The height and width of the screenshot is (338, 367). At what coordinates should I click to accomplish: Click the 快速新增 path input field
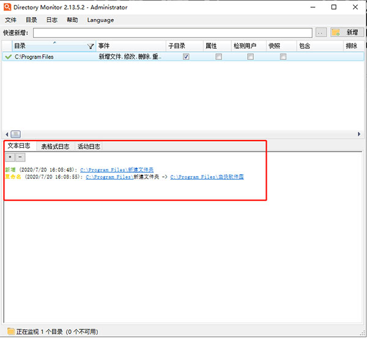173,32
